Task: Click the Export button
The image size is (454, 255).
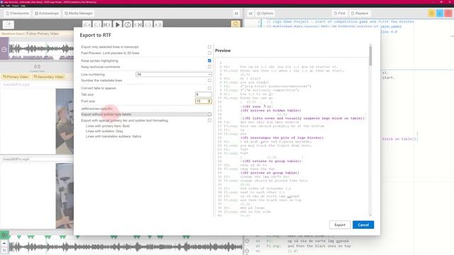Action: [x=340, y=225]
